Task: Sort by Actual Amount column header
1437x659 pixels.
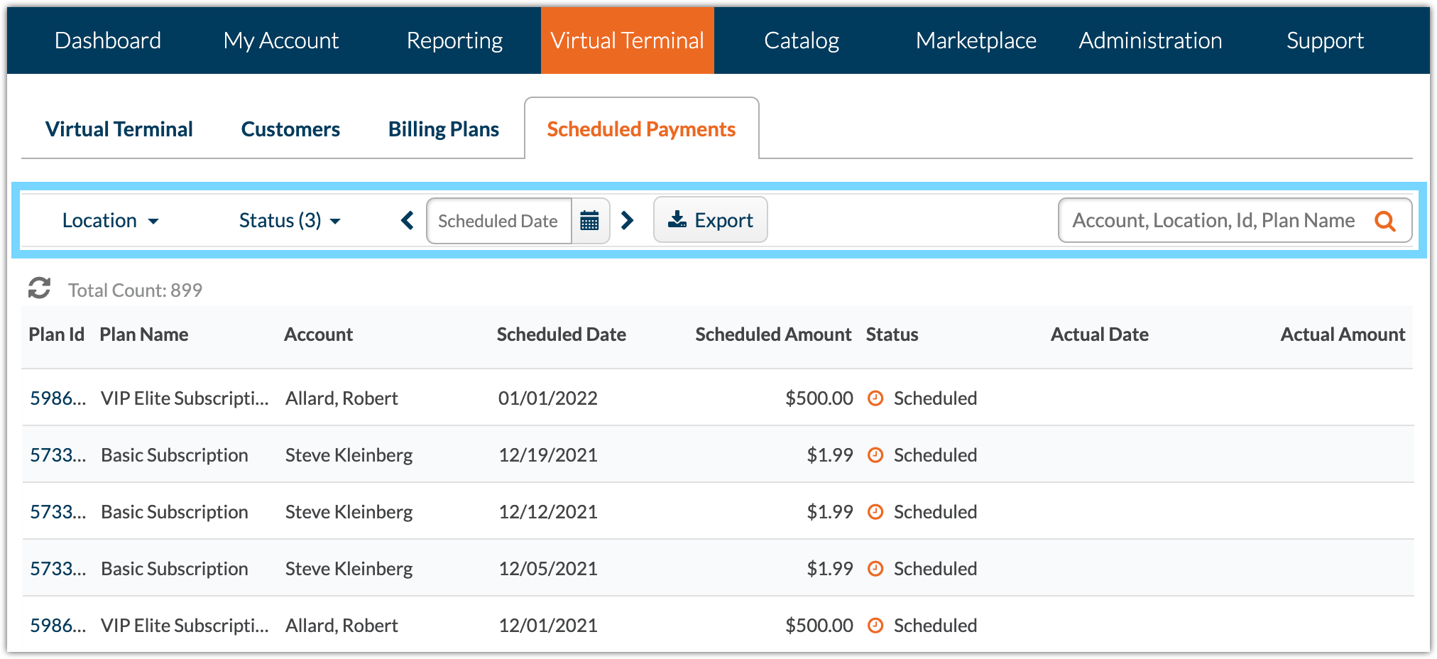Action: [x=1343, y=334]
